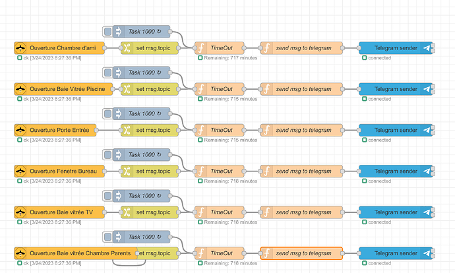The width and height of the screenshot is (455, 273).
Task: Click the Ouverture Chambre d'ami node icon
Action: [x=21, y=48]
